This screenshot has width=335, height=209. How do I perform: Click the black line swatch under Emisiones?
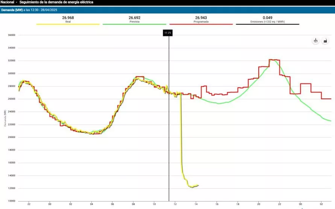267,24
